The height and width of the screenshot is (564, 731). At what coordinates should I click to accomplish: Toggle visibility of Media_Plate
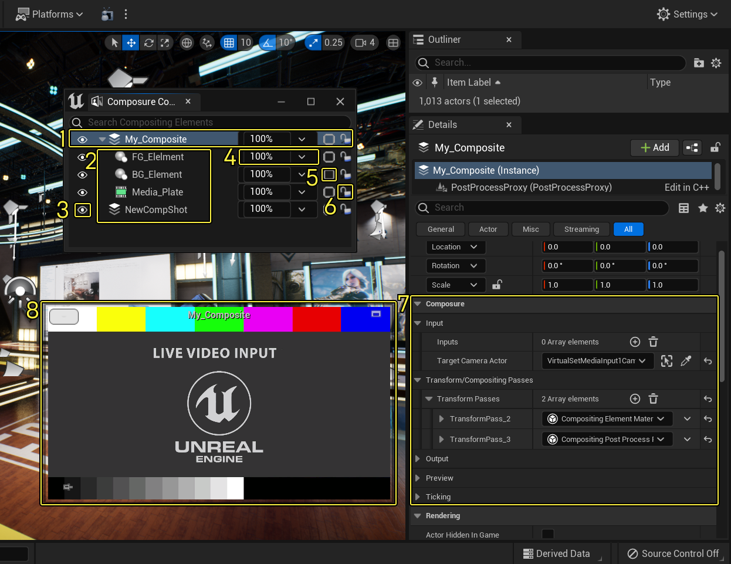tap(83, 192)
